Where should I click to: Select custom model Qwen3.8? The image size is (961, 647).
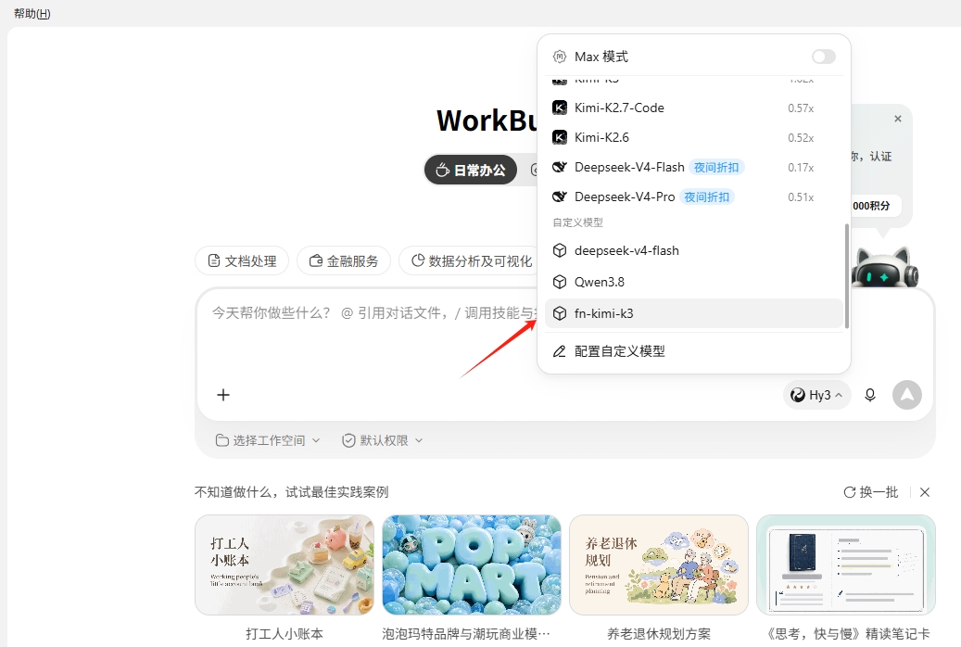(694, 282)
